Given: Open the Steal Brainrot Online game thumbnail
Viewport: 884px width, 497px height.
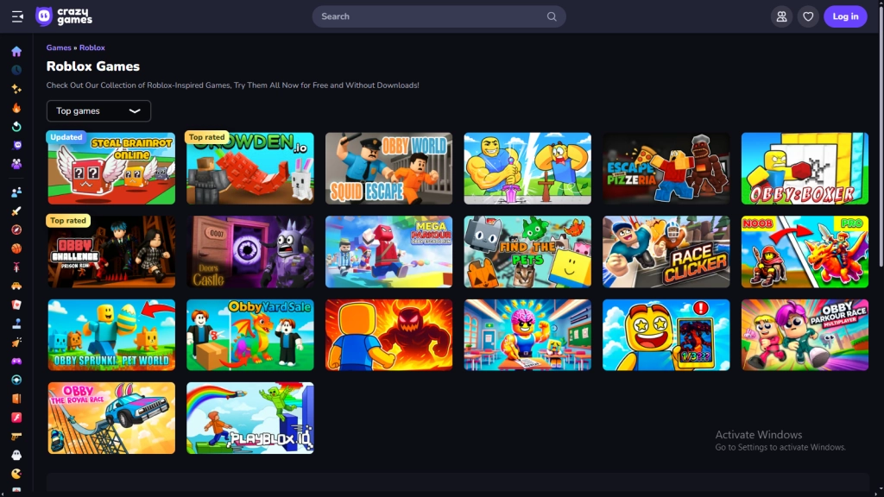Looking at the screenshot, I should click(111, 168).
